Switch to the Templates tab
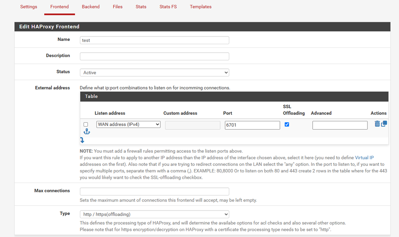 pos(201,7)
